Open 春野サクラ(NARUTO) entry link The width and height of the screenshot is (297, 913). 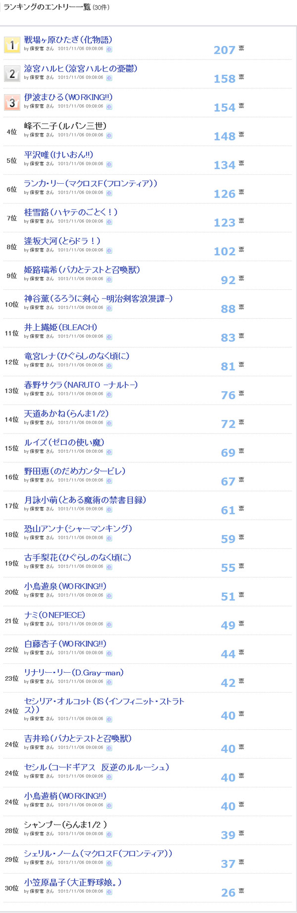[x=81, y=385]
